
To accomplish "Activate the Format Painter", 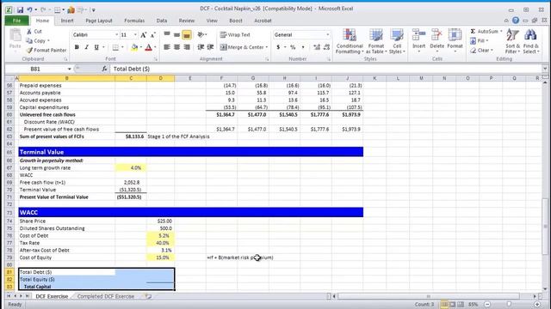I will (46, 50).
